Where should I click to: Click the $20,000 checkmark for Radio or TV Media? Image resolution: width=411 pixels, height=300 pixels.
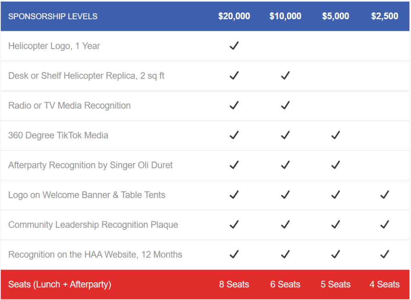(x=234, y=105)
